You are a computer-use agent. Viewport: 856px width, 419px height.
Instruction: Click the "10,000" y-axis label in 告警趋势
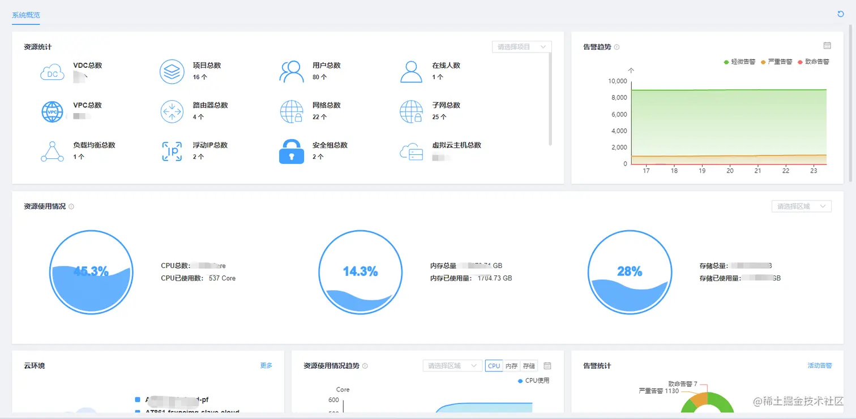pyautogui.click(x=617, y=81)
